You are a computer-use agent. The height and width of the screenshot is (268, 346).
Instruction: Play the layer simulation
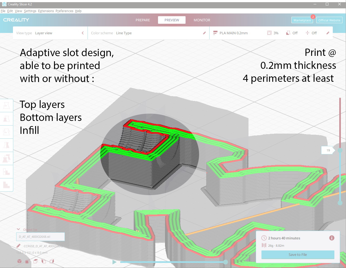115,262
